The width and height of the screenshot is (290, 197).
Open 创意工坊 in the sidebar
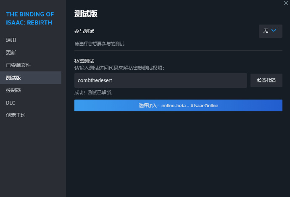[x=16, y=115]
